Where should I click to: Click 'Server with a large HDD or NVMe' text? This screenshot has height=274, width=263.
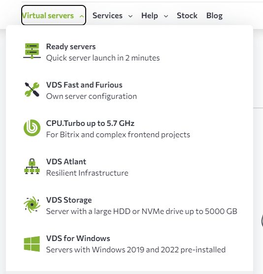tap(141, 211)
